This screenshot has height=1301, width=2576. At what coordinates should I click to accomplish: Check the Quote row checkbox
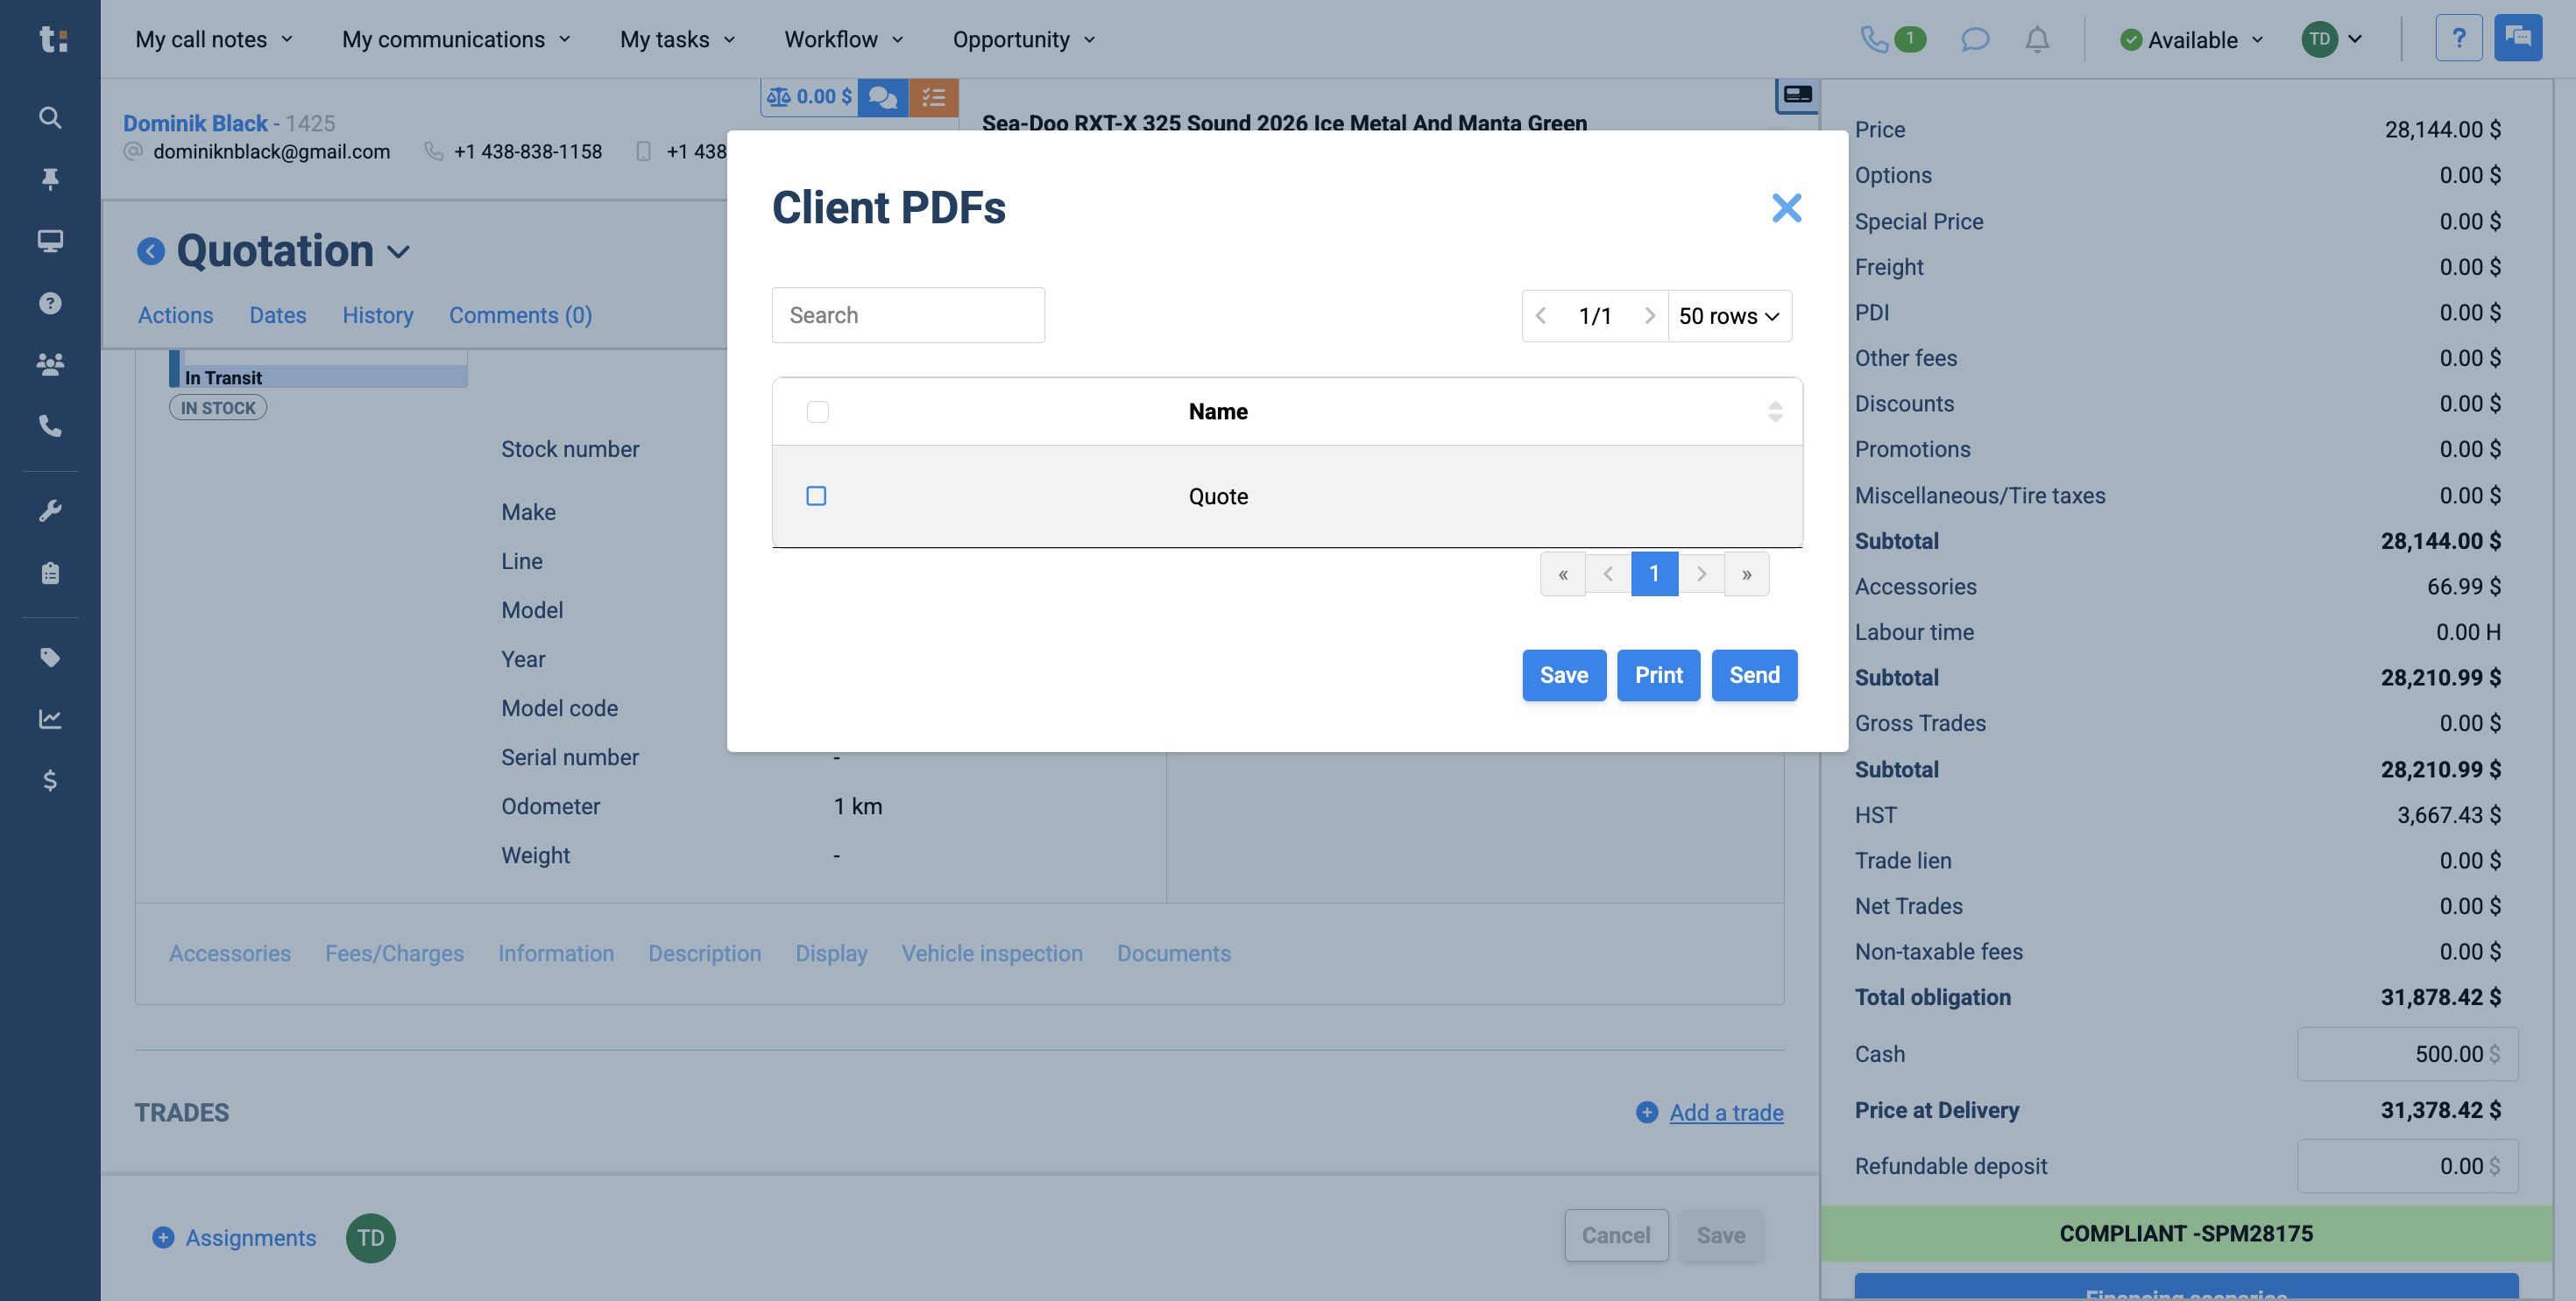tap(817, 496)
